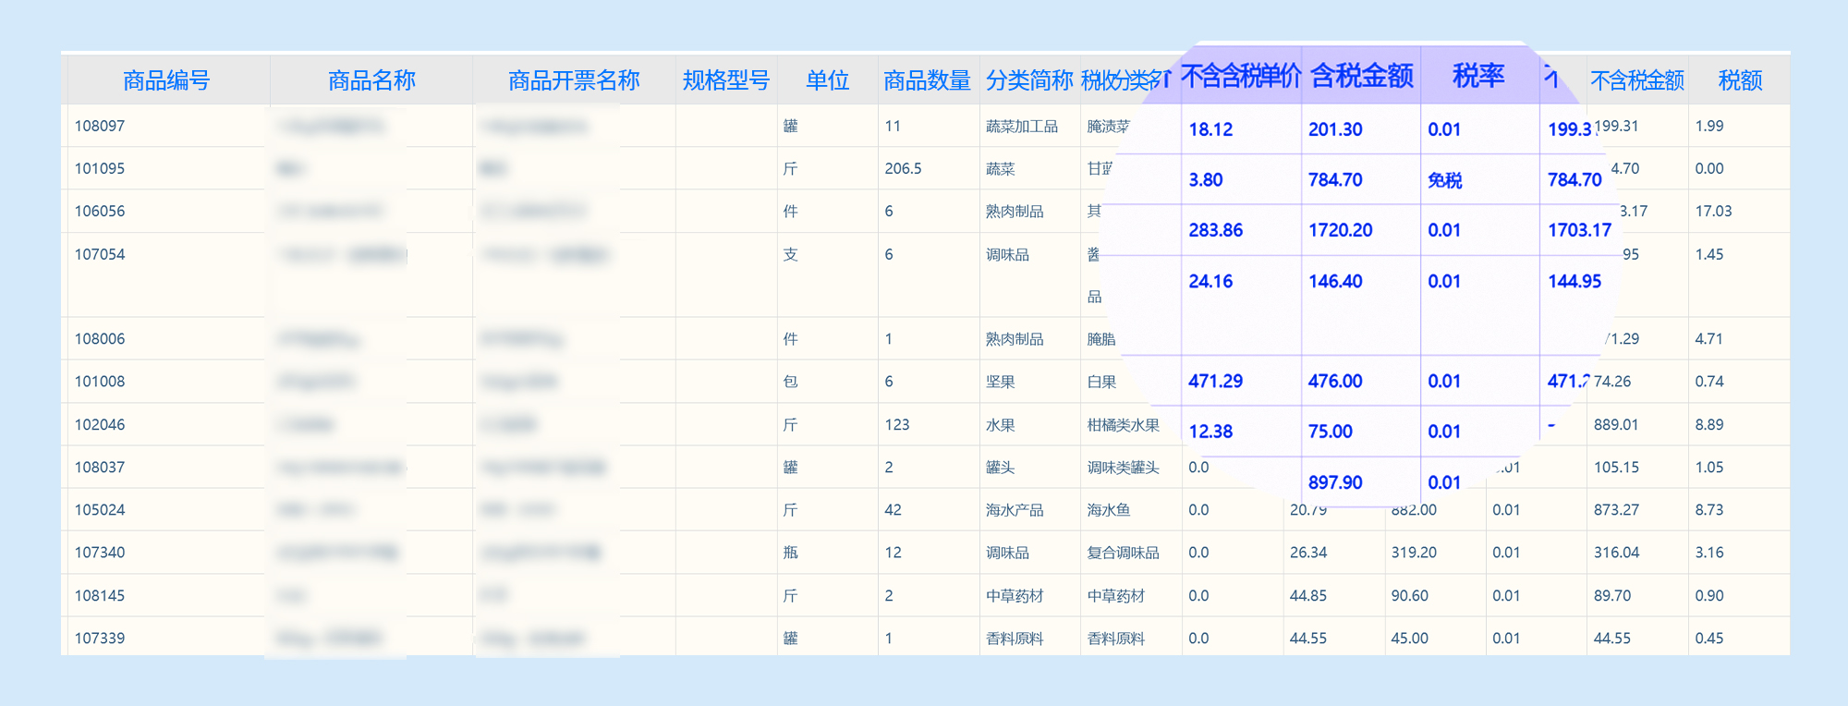Select the 海水产品 category cell
Image resolution: width=1848 pixels, height=706 pixels.
[1015, 510]
